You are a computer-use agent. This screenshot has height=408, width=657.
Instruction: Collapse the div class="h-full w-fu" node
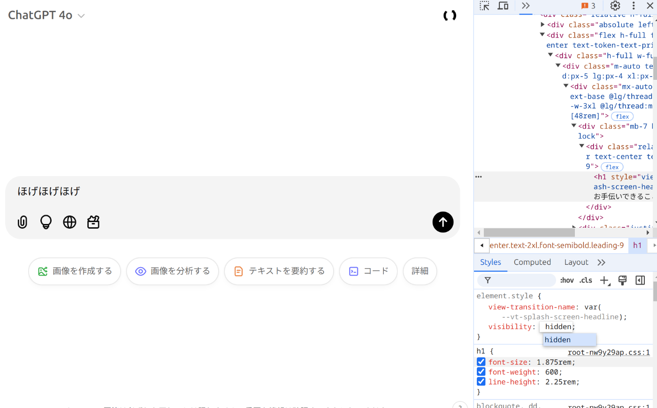[550, 55]
